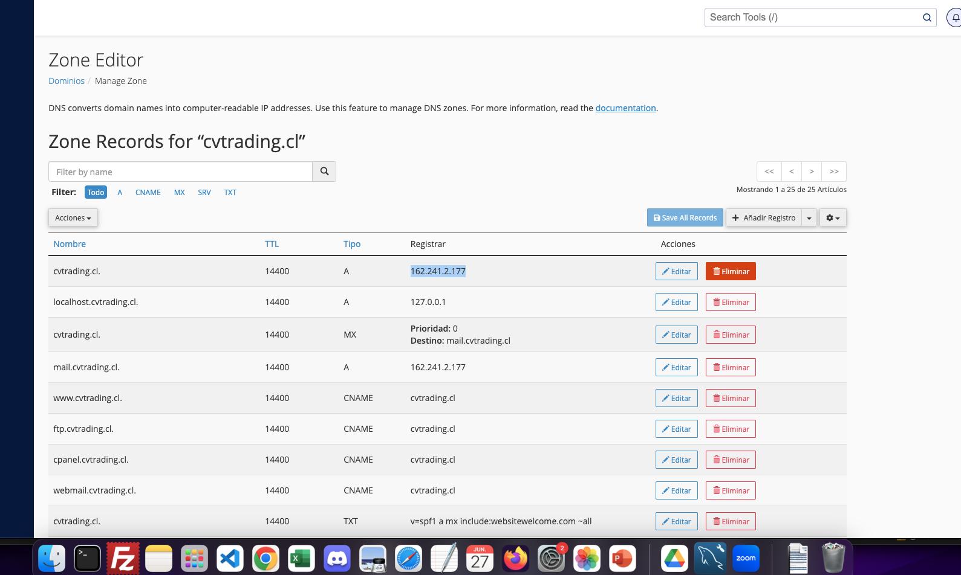Open Terminal from the dock
961x575 pixels.
click(88, 558)
